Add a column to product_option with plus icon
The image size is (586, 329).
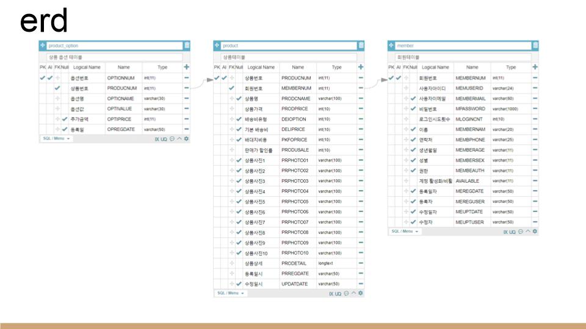187,67
